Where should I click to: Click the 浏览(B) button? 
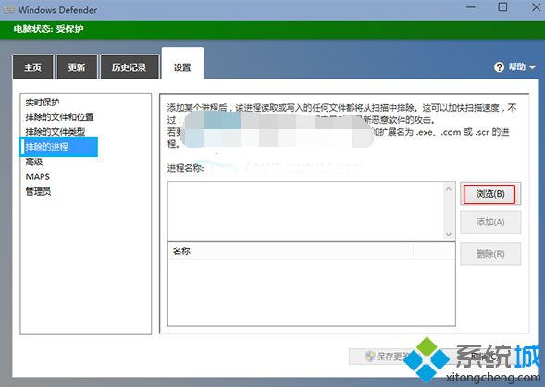click(x=490, y=194)
